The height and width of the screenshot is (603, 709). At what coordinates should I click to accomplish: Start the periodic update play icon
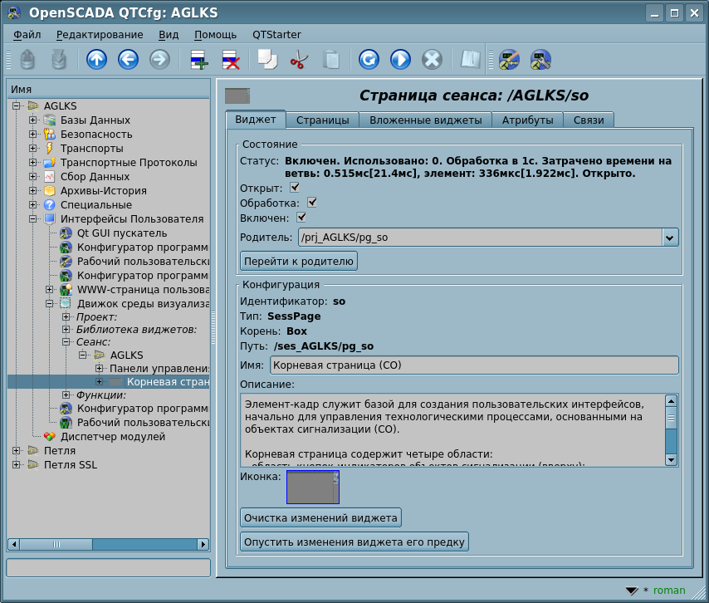pos(400,60)
